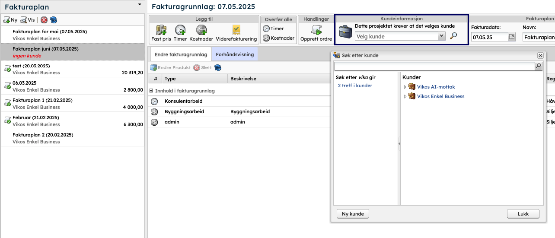Delete the invoice plan with the red X icon
The image size is (555, 238).
click(x=44, y=20)
